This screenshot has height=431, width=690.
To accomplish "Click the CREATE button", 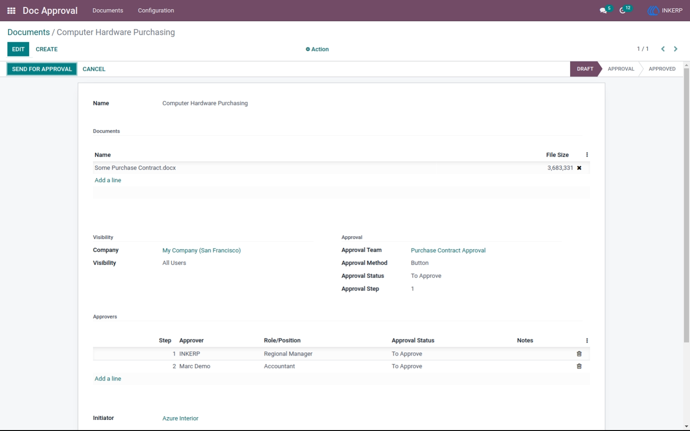I will pos(47,49).
